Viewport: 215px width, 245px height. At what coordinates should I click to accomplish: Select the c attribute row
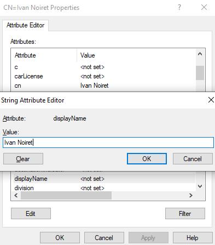(x=104, y=67)
